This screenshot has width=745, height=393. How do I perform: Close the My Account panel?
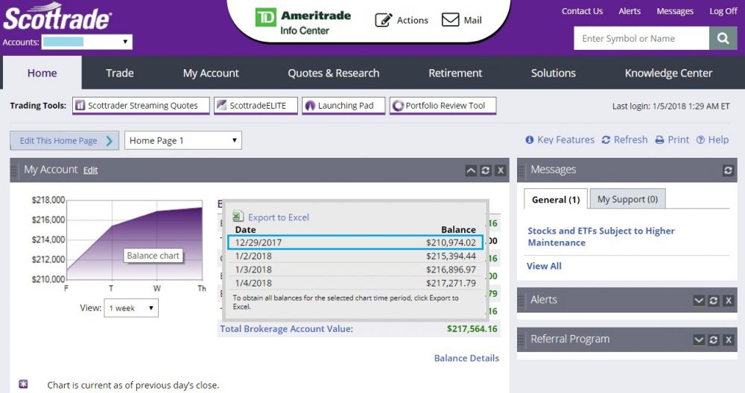(501, 170)
